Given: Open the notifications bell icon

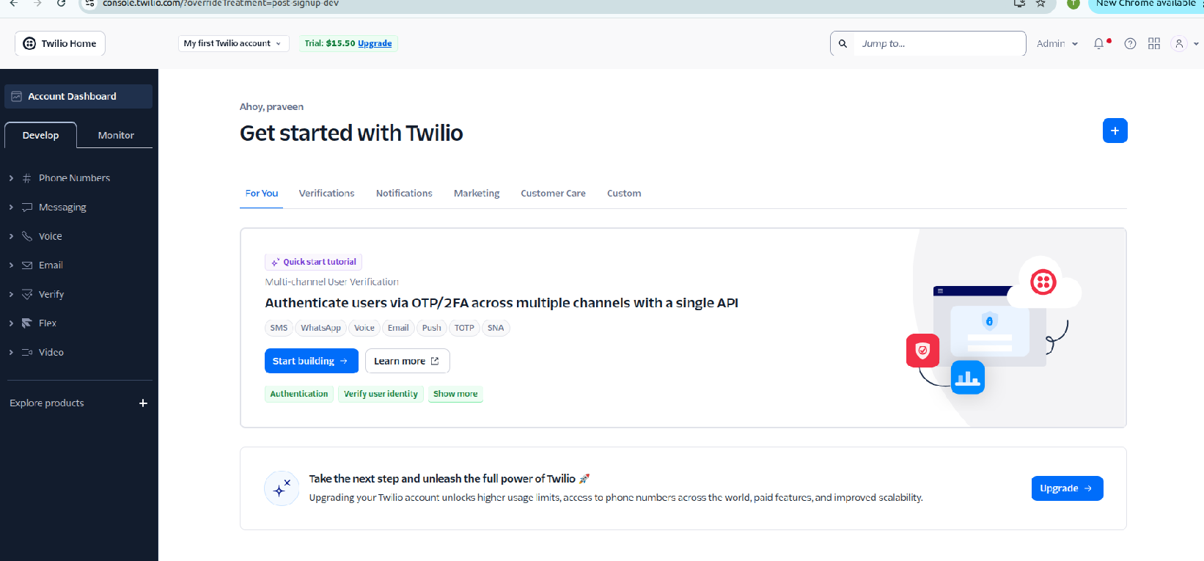Looking at the screenshot, I should pyautogui.click(x=1098, y=44).
